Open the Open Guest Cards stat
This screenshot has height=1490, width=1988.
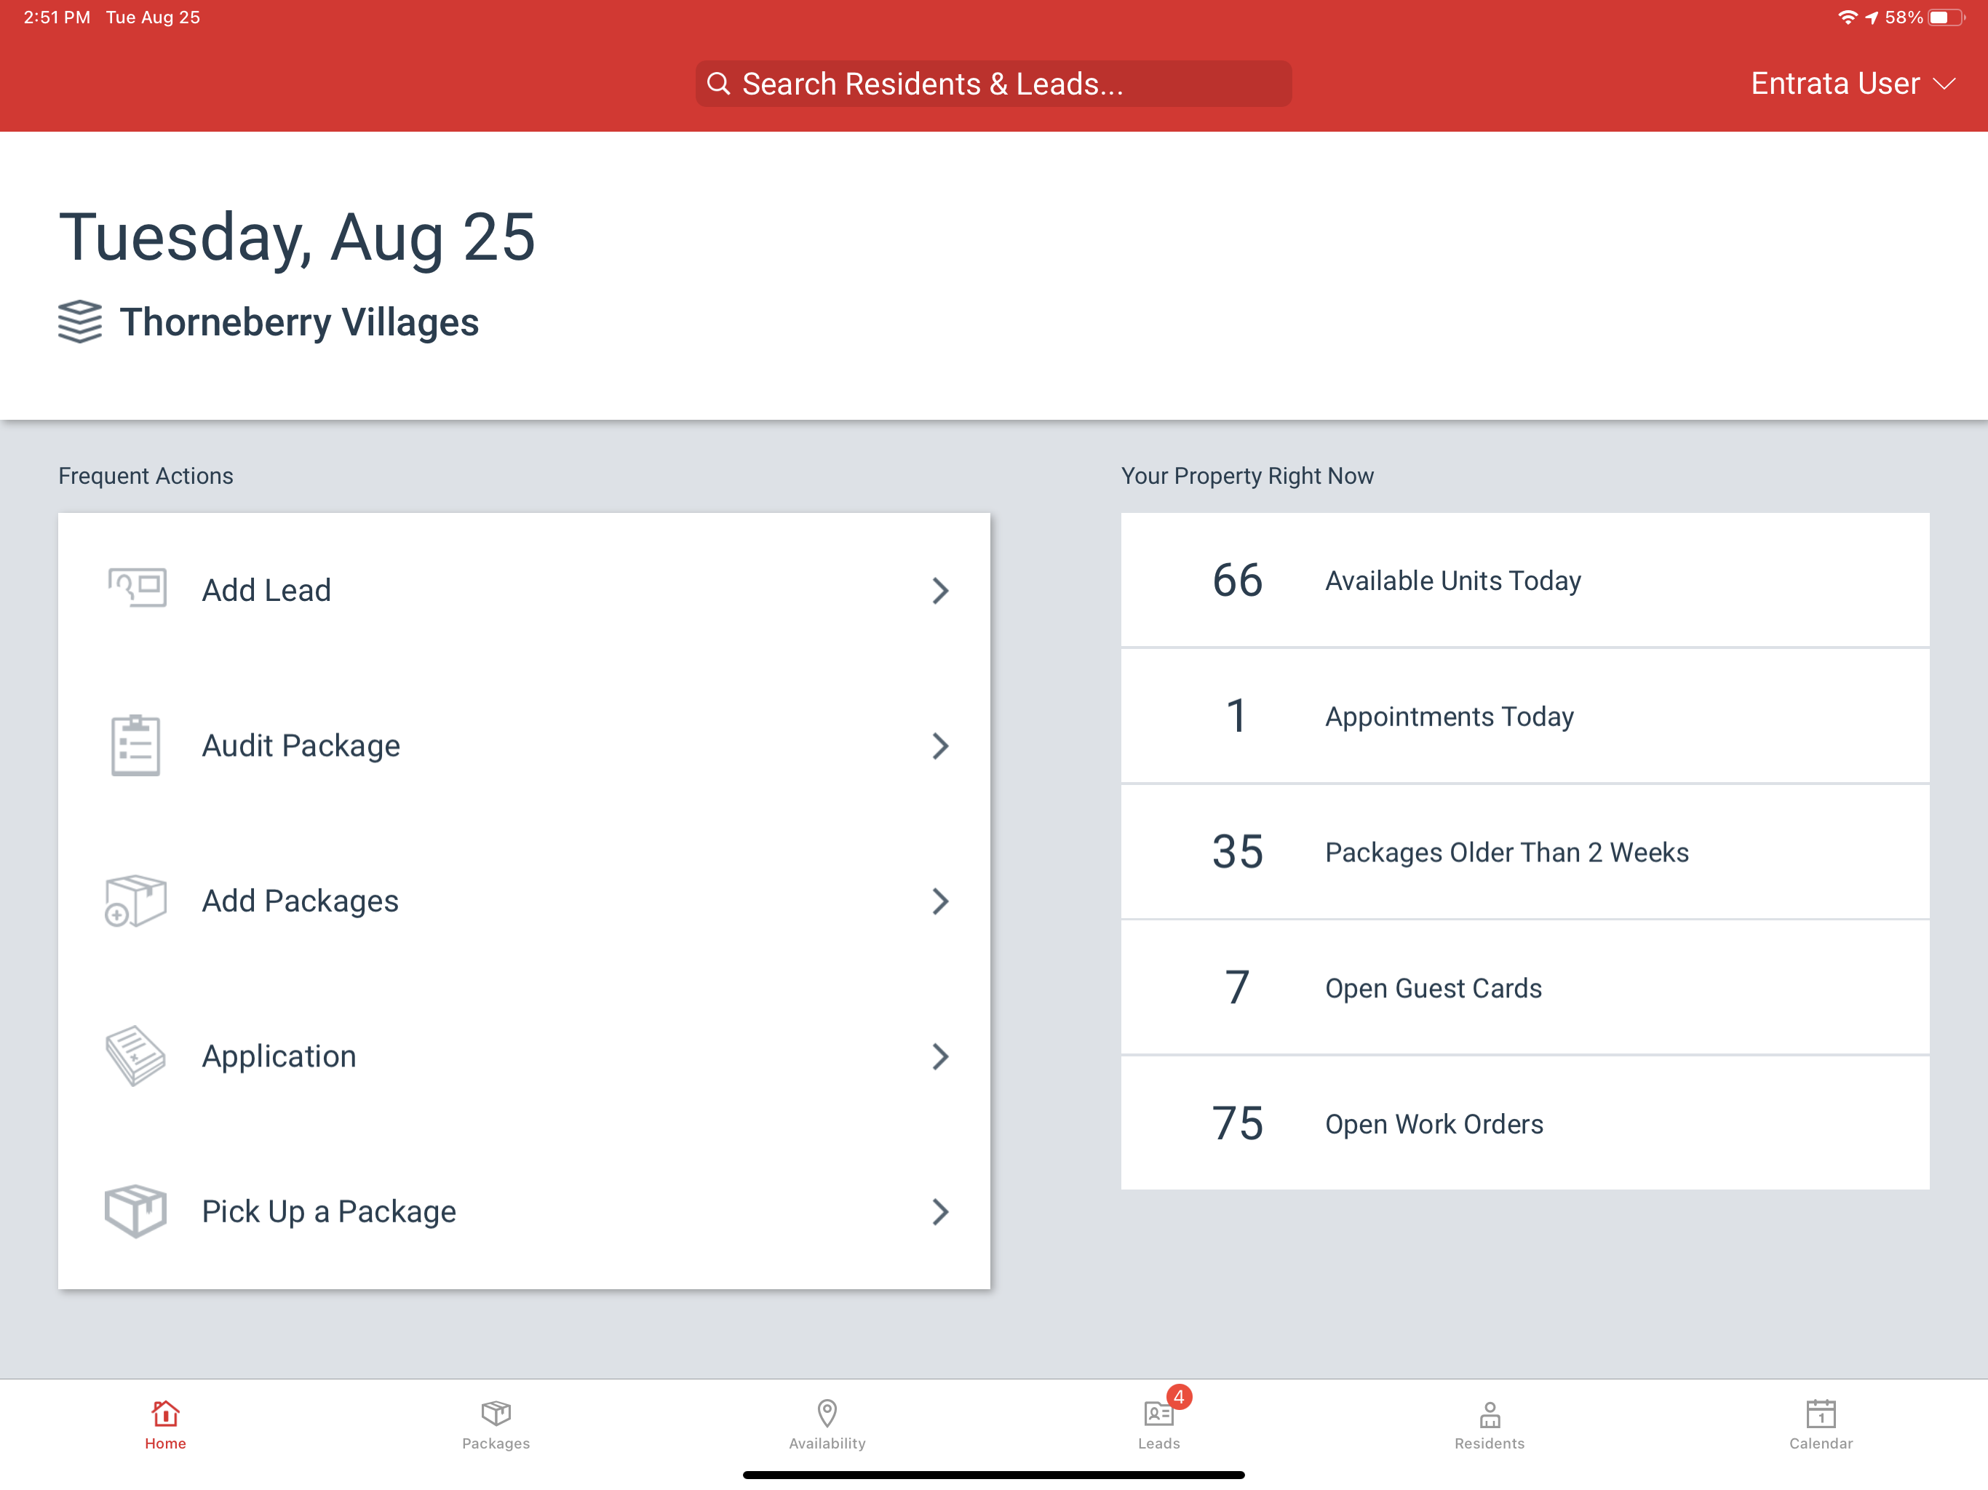click(1525, 988)
